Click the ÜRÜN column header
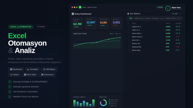 (134, 23)
